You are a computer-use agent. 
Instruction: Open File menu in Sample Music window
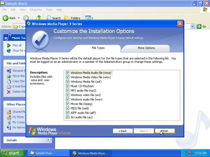pos(4,10)
